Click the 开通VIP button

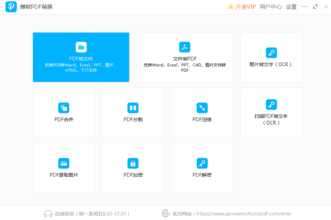pos(246,7)
